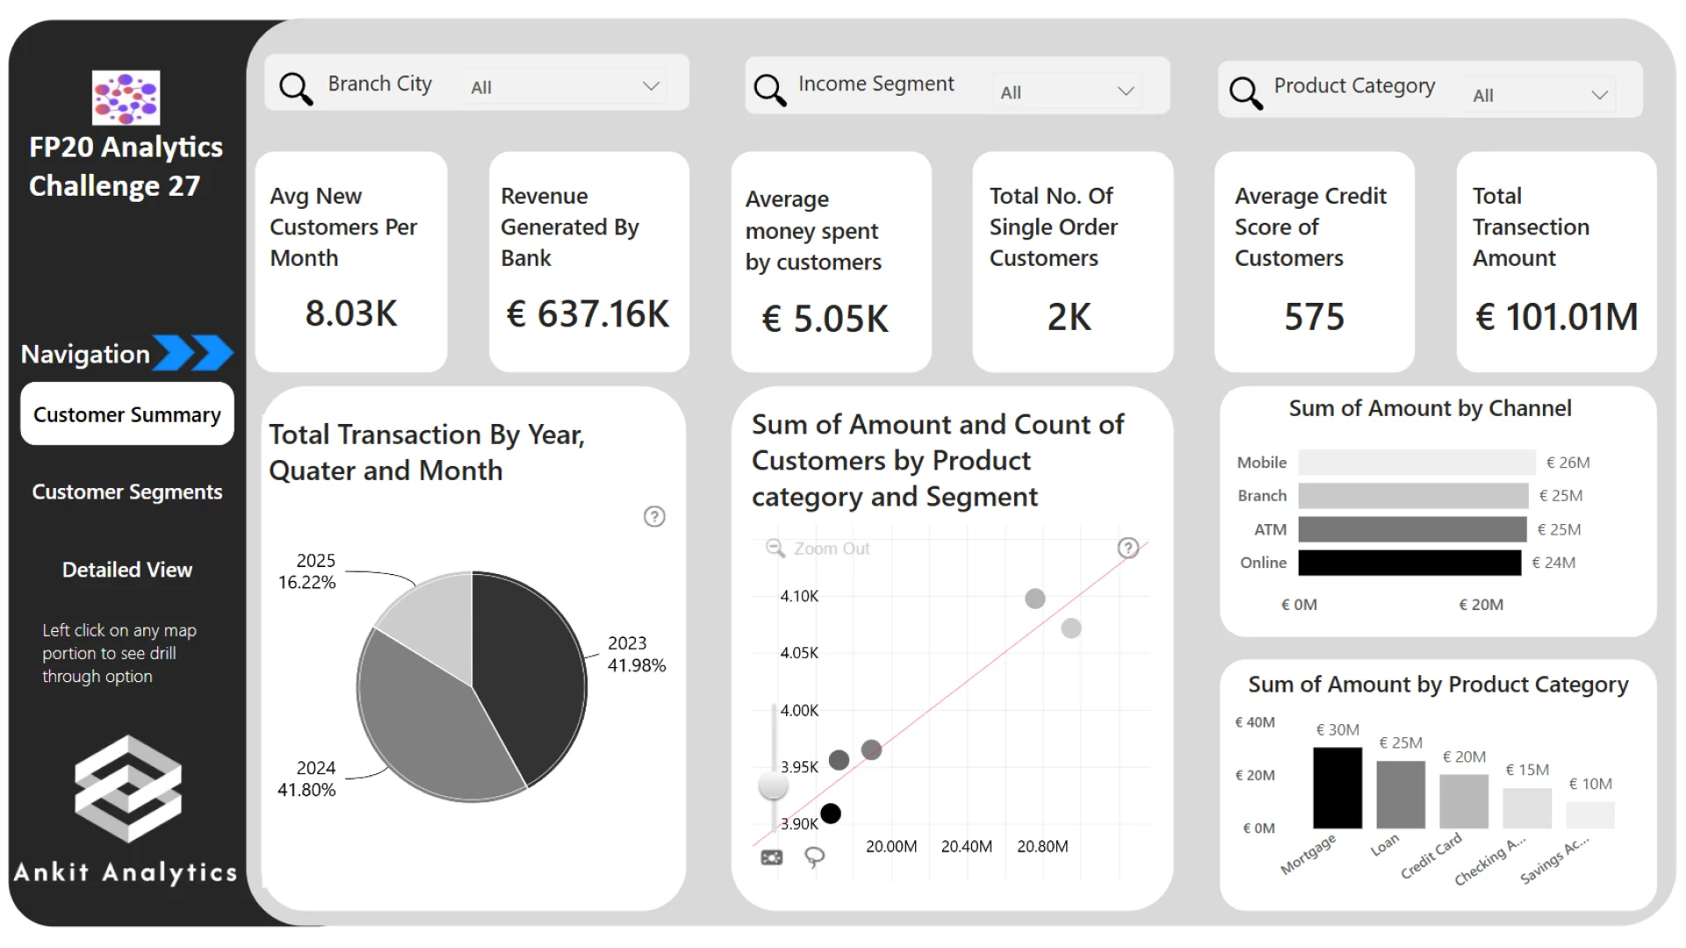Click the lasso select icon below scatter chart

point(815,857)
